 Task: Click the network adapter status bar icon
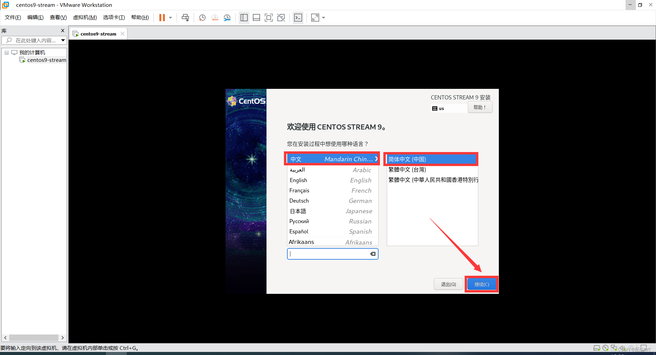tap(614, 348)
